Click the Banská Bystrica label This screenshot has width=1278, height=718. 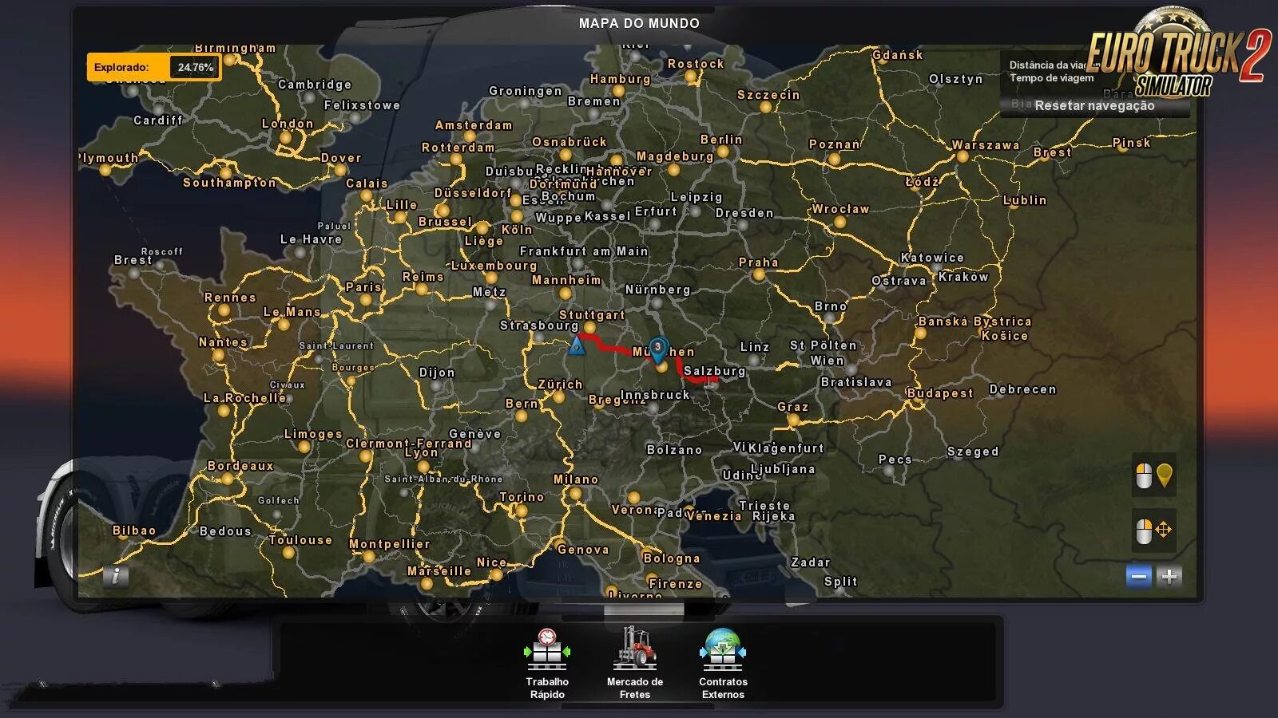(974, 322)
